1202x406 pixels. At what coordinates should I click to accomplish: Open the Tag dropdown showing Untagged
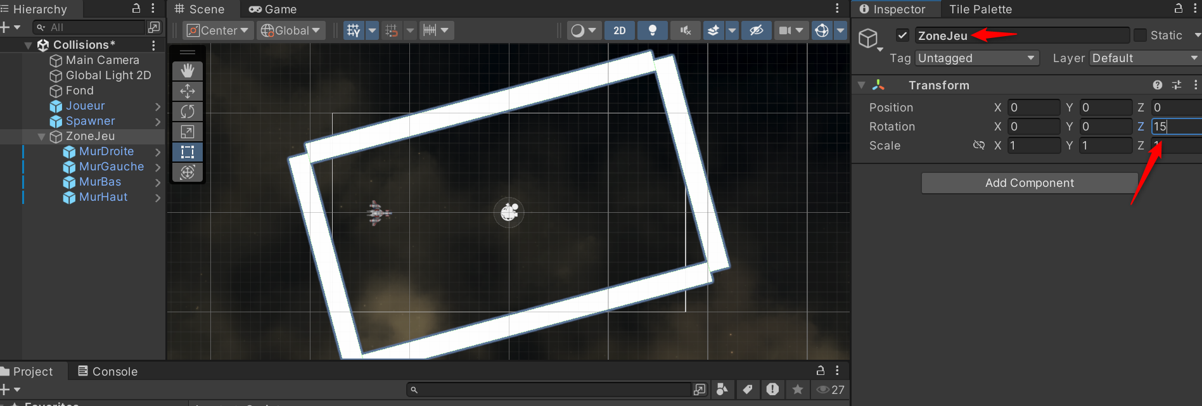(x=976, y=58)
